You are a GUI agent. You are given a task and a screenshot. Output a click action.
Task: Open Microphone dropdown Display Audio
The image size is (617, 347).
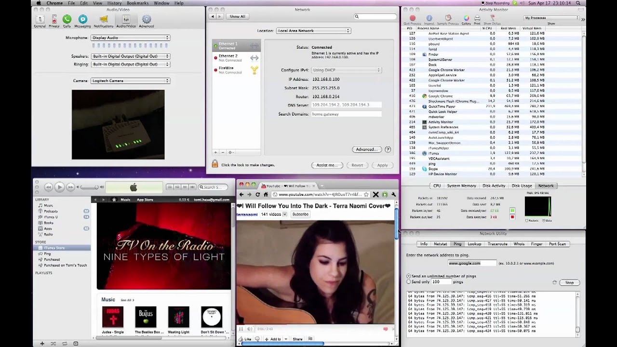(130, 38)
